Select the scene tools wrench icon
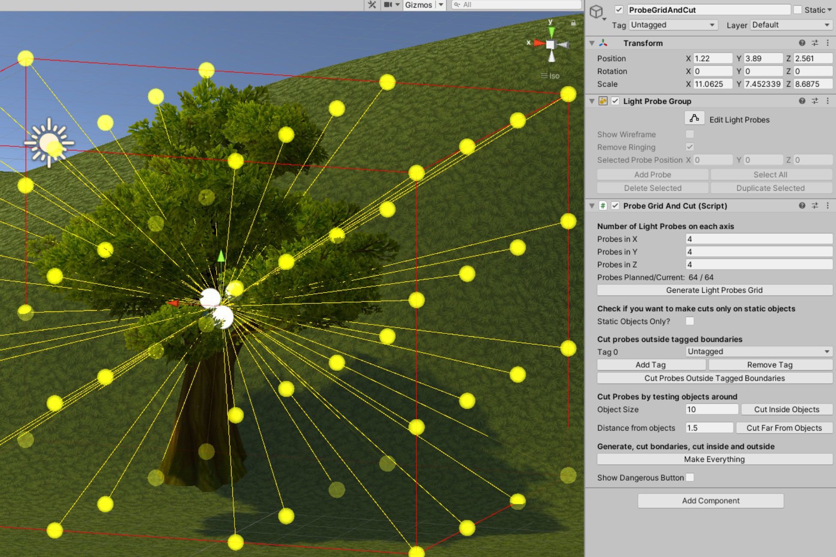Image resolution: width=836 pixels, height=557 pixels. 371,5
